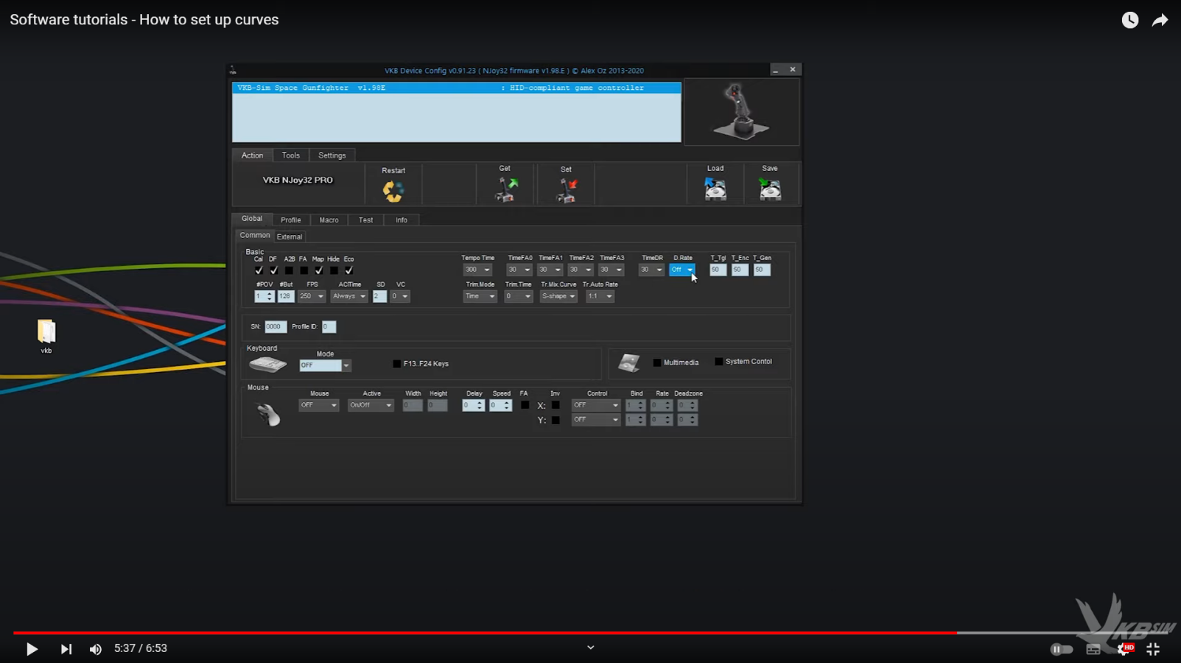The height and width of the screenshot is (663, 1181).
Task: Click the Profile ID input field
Action: [x=329, y=326]
